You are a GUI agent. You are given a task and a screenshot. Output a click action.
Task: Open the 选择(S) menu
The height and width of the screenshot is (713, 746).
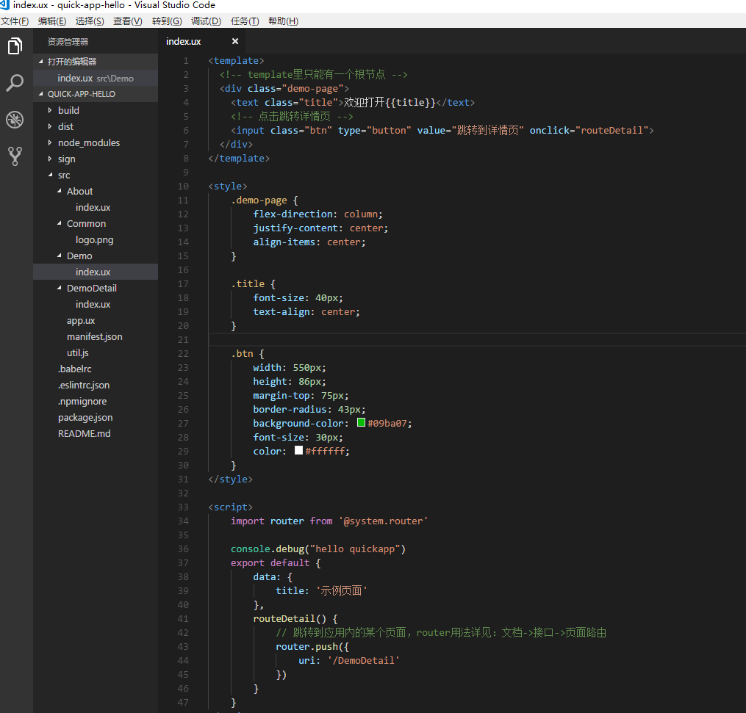pyautogui.click(x=90, y=21)
